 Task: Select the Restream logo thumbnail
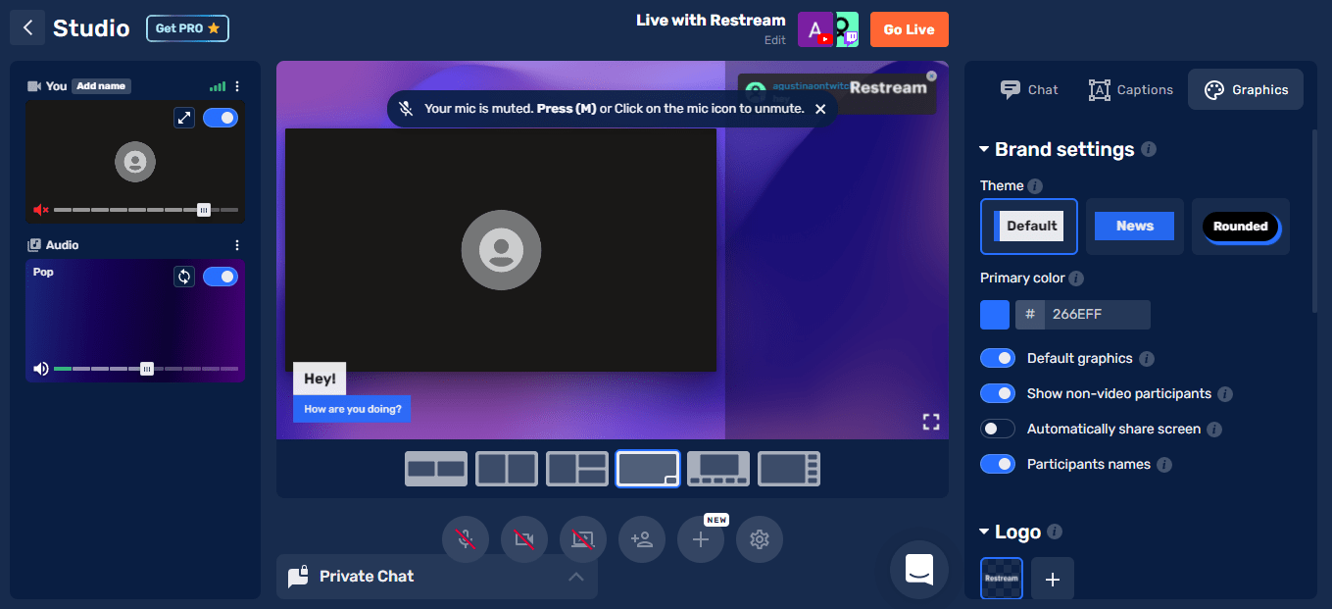[x=1002, y=579]
